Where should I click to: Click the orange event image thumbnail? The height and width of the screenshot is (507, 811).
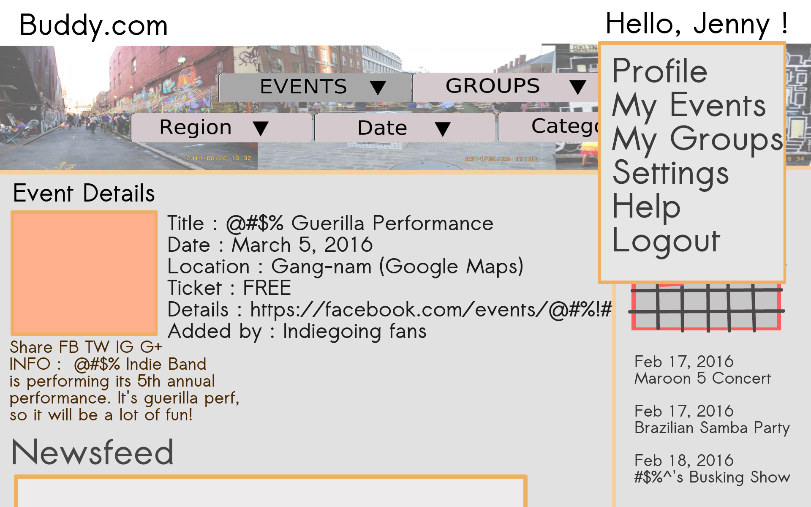click(84, 273)
